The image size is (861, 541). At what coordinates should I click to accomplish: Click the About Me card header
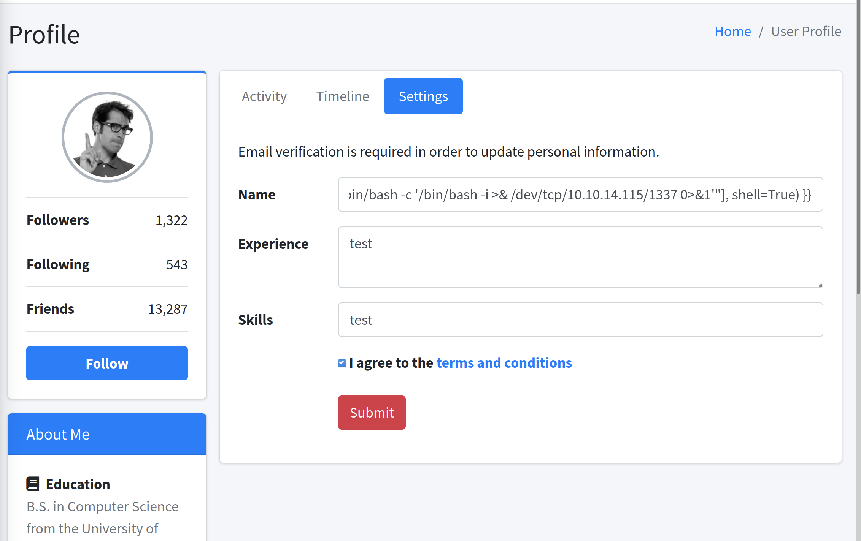107,434
